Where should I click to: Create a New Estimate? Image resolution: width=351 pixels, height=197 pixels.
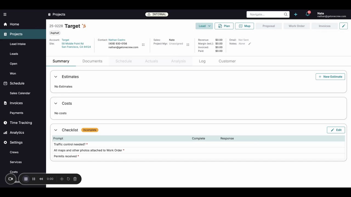coord(330,77)
